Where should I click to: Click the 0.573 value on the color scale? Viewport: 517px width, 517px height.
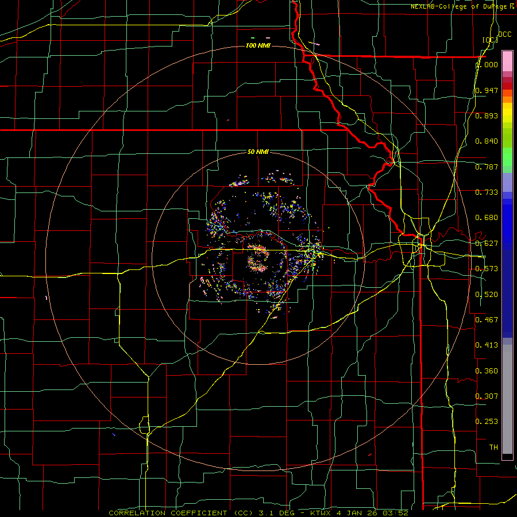pos(487,269)
